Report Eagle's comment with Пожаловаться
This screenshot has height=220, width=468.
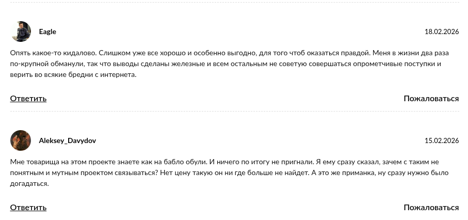tap(431, 98)
